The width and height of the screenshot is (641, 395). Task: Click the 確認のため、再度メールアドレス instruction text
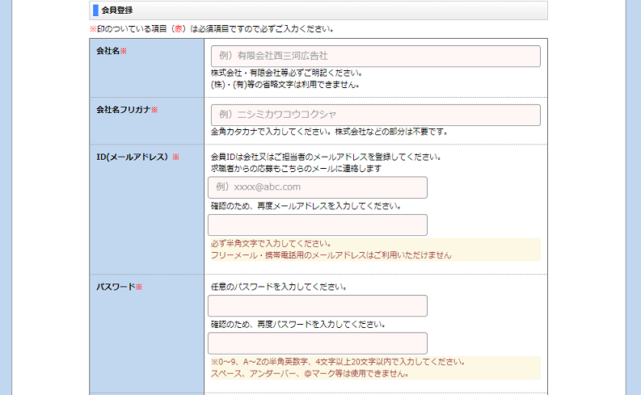tap(306, 206)
